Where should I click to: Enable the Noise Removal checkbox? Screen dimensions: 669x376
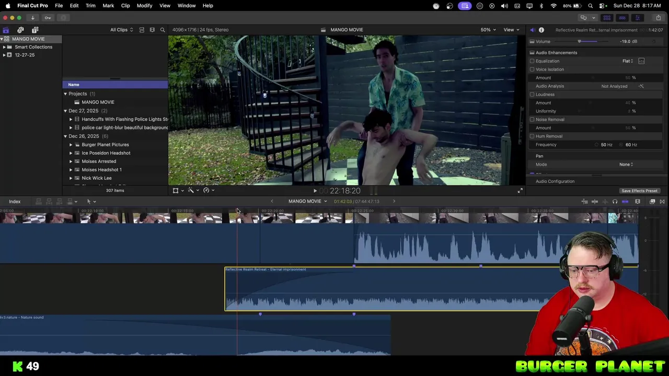tap(532, 120)
